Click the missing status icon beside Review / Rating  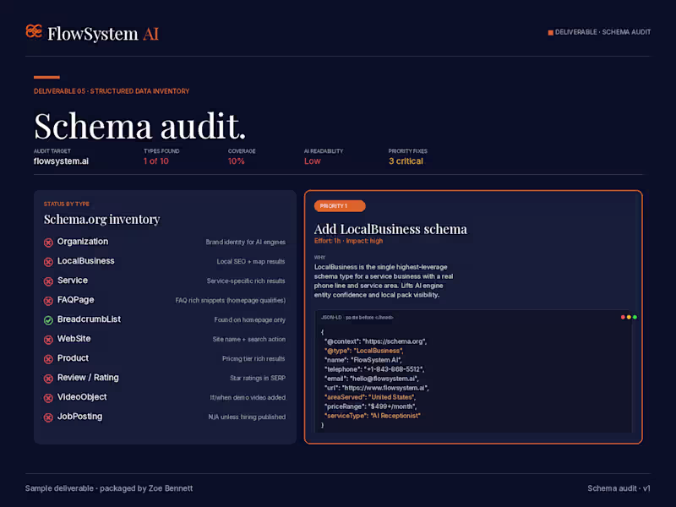click(48, 379)
